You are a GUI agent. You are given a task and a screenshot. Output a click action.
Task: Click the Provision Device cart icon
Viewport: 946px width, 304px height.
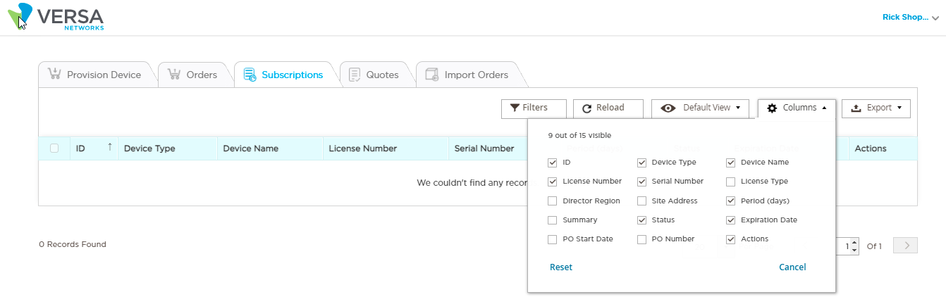(54, 75)
